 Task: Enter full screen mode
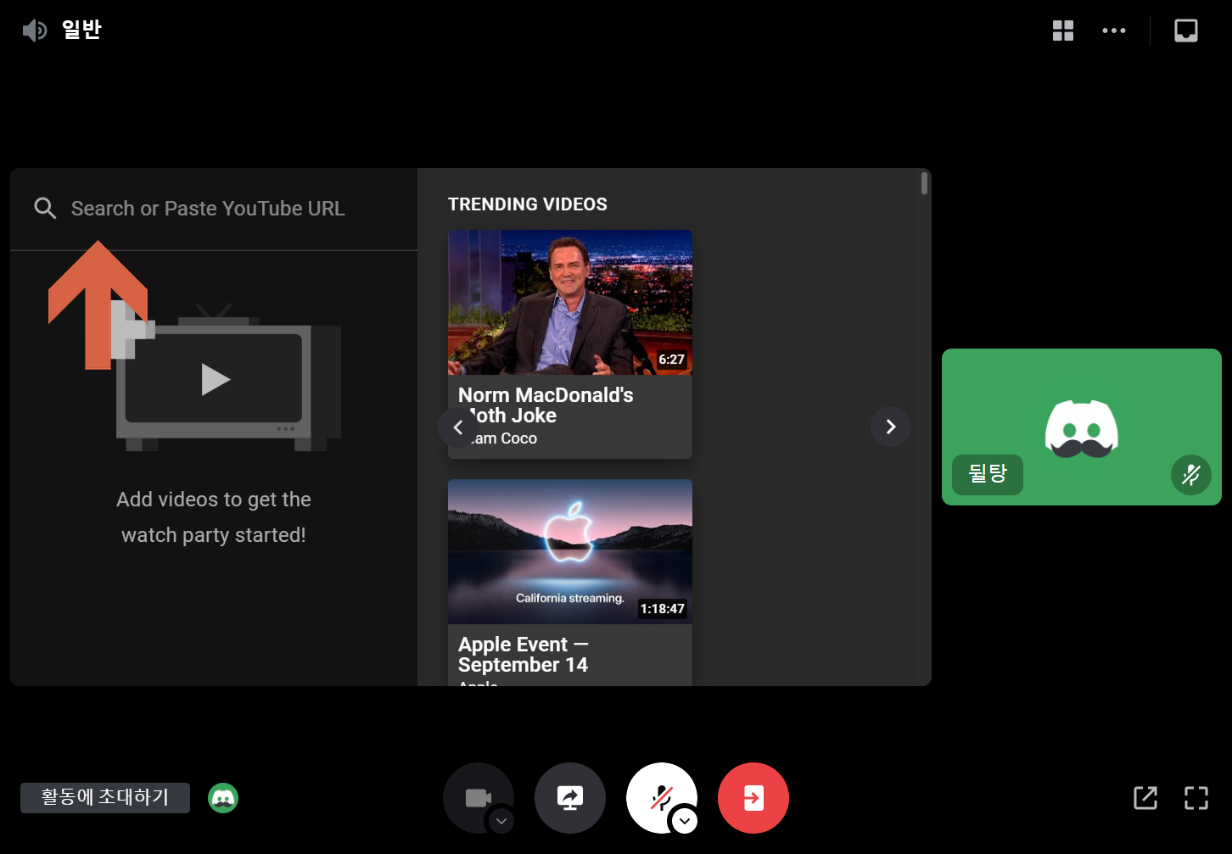(1196, 798)
